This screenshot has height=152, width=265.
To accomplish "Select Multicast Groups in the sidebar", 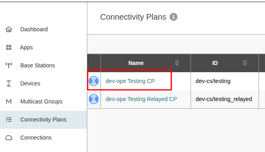I will pyautogui.click(x=43, y=101).
